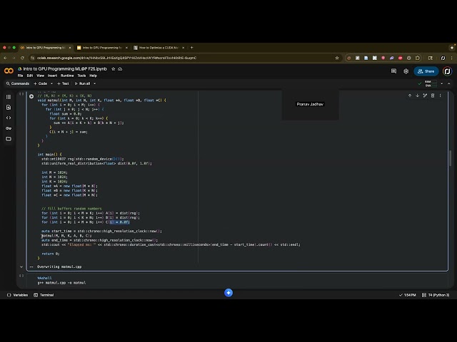The width and height of the screenshot is (457, 342).
Task: Open more cell actions menu
Action: click(441, 95)
